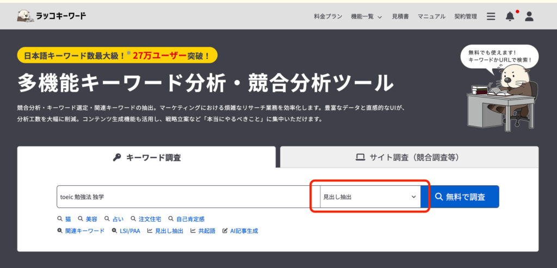Click the edit icon beside AI記事生成
This screenshot has width=557, height=268.
tap(225, 231)
